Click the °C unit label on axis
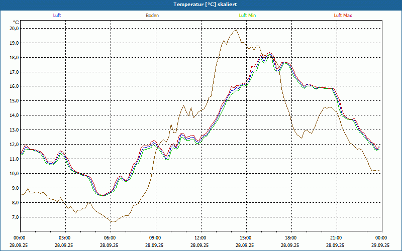The height and width of the screenshot is (251, 402). [16, 22]
